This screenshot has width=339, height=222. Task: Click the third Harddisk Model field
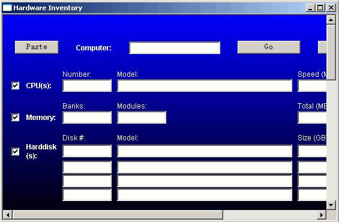(205, 181)
